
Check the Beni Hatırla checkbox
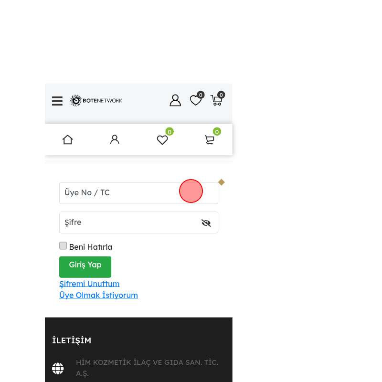63,245
